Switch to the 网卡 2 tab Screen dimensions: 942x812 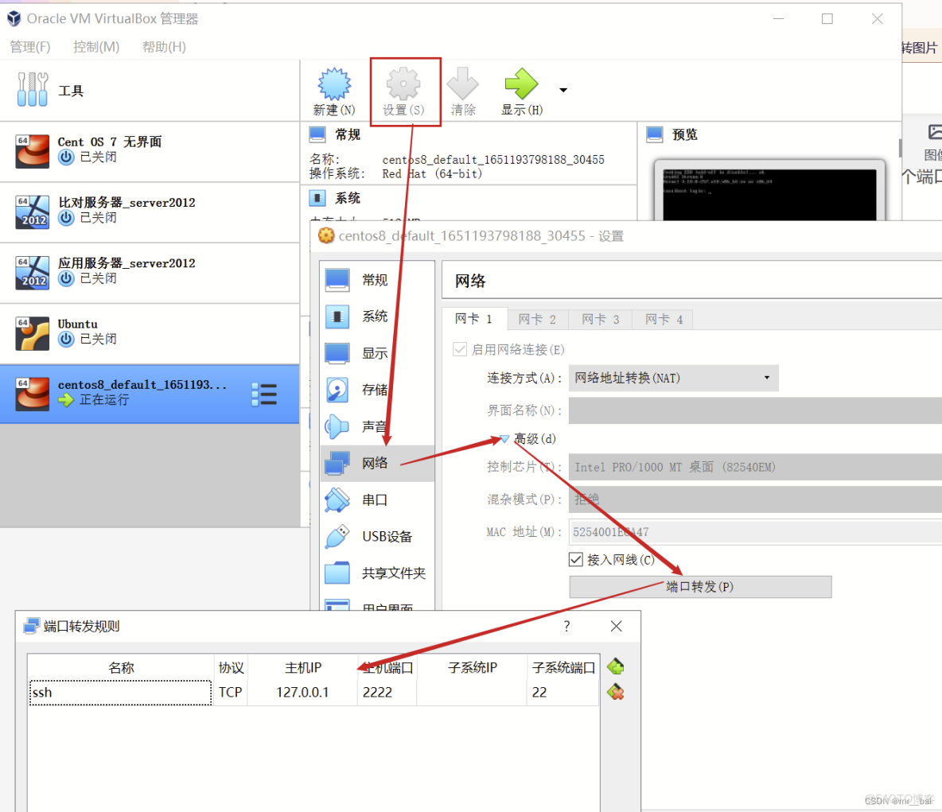537,319
